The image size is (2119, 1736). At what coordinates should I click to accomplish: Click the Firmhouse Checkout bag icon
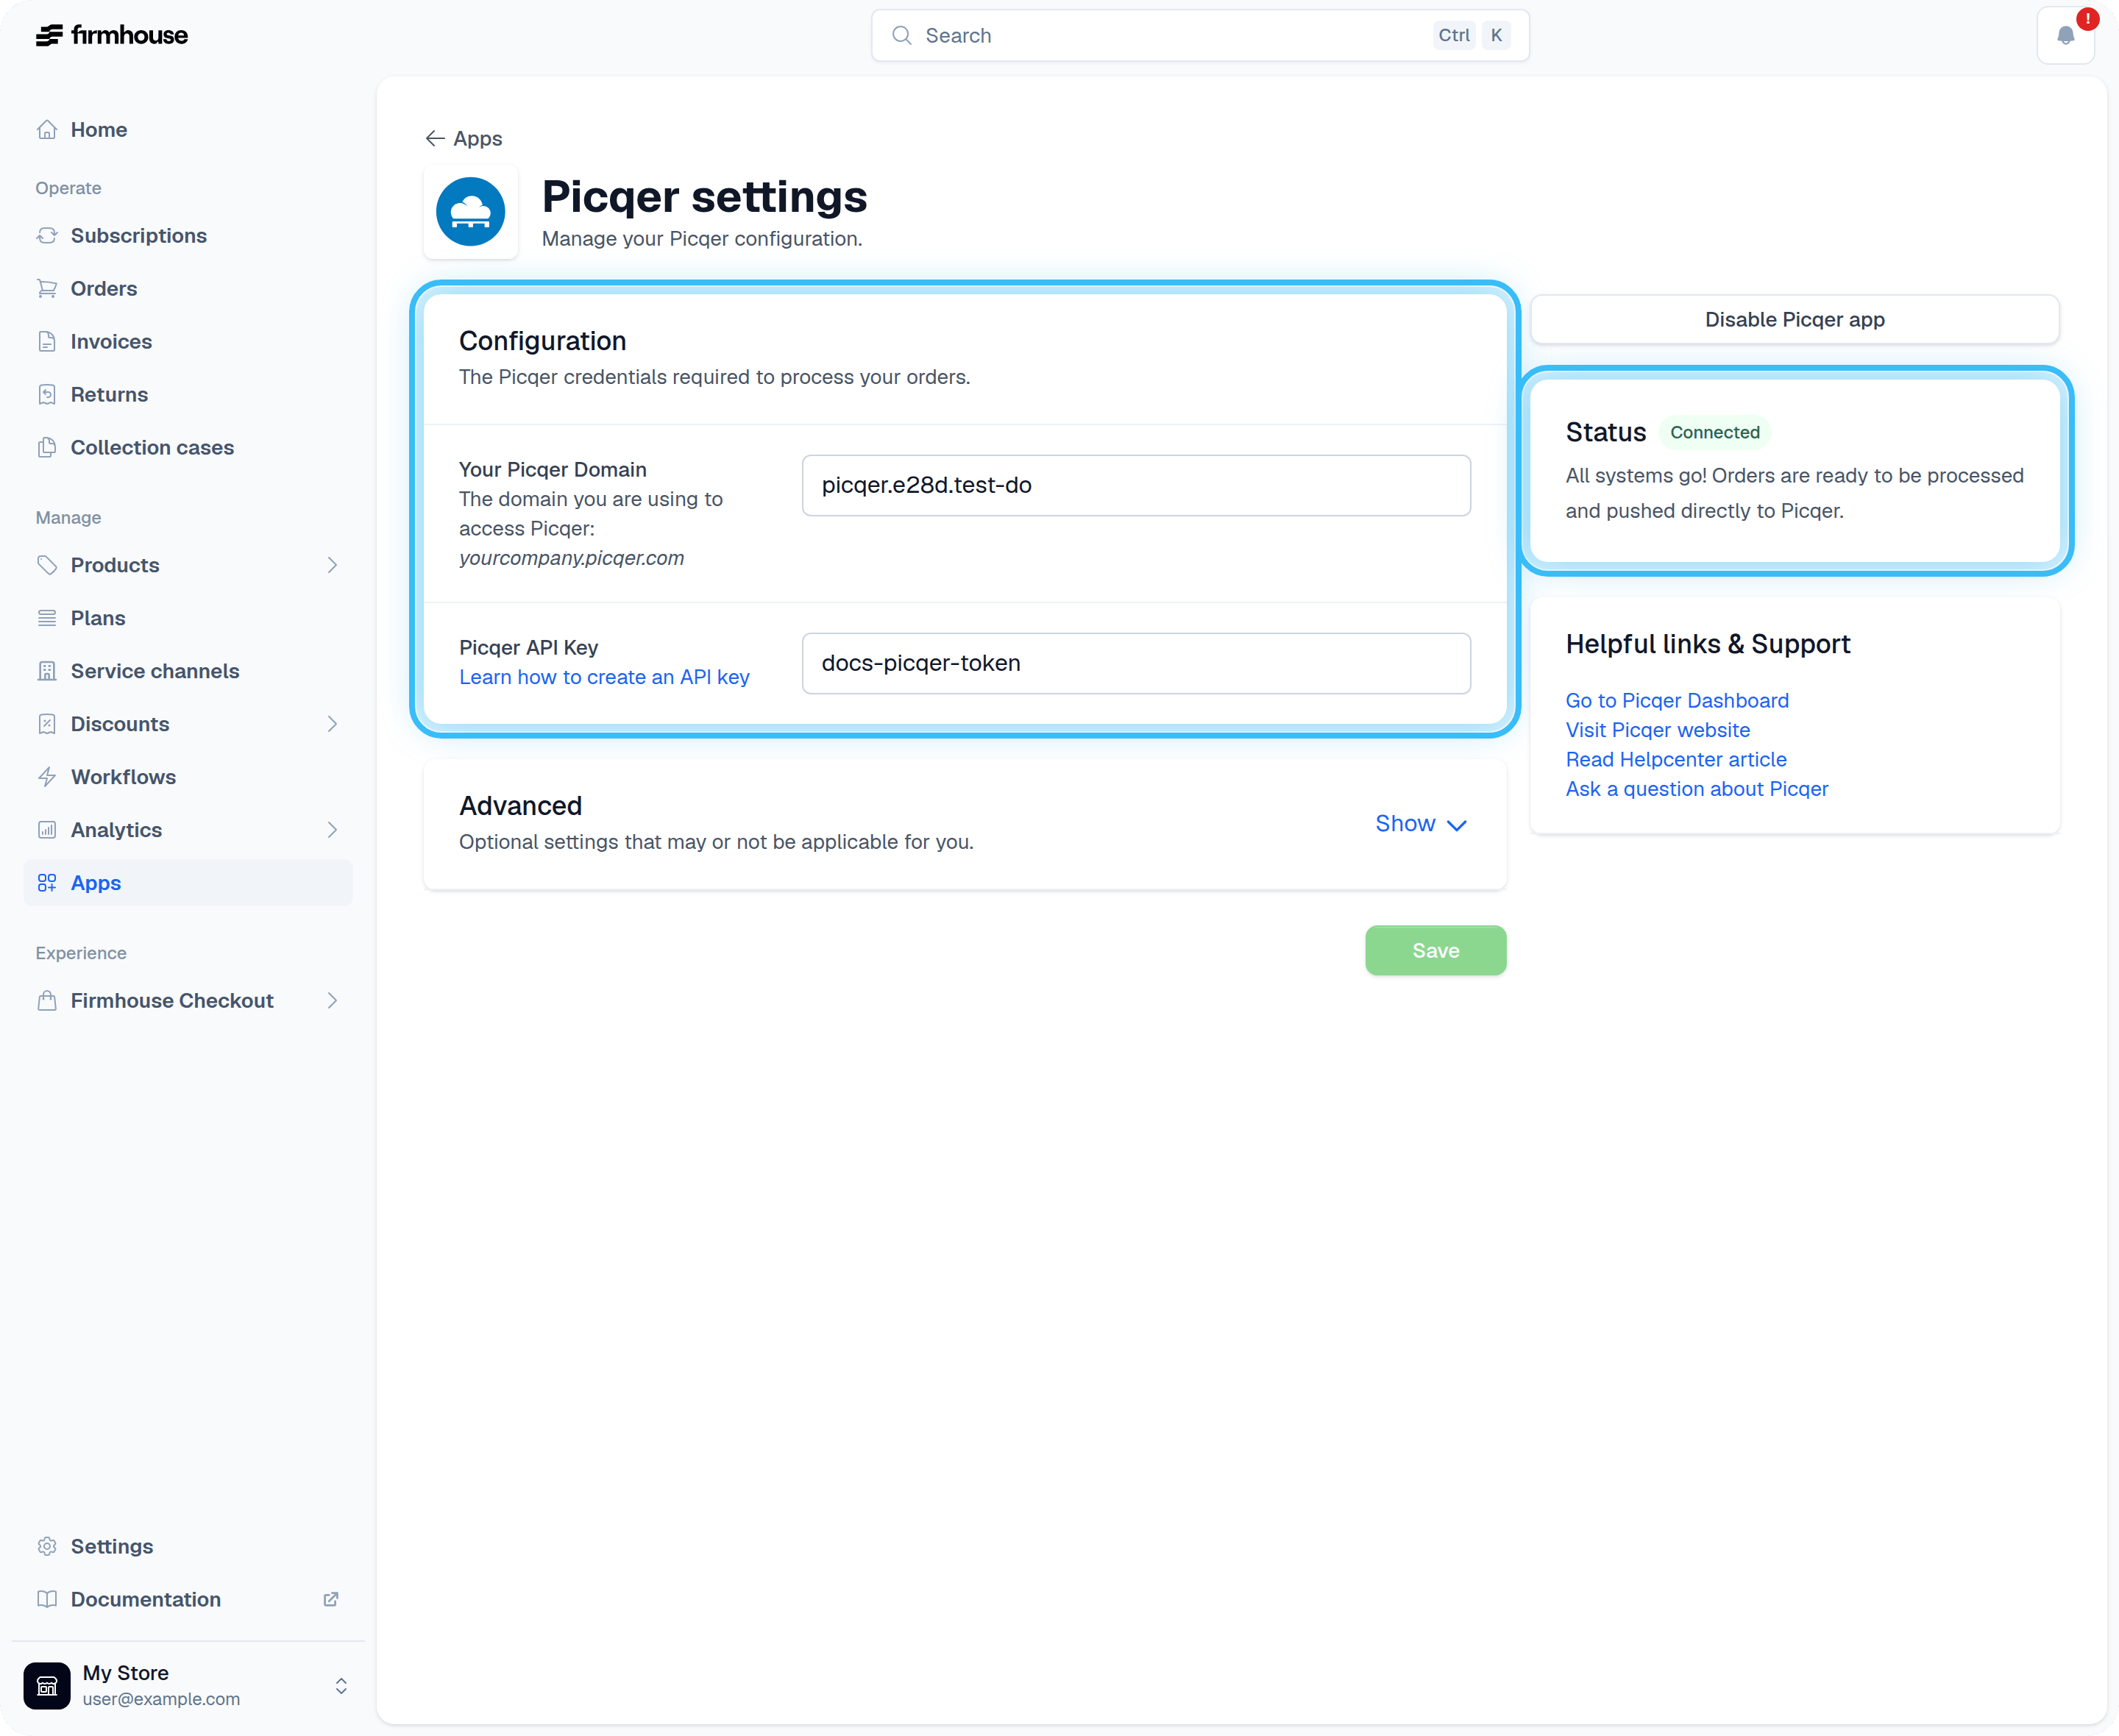pos(47,1001)
